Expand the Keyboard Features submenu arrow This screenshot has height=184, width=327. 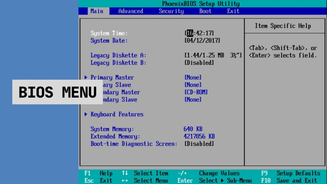point(86,114)
